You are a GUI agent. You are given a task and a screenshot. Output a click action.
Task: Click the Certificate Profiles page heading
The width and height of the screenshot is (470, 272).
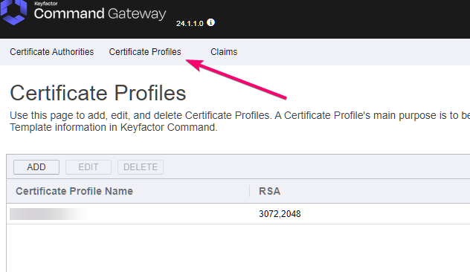coord(98,93)
